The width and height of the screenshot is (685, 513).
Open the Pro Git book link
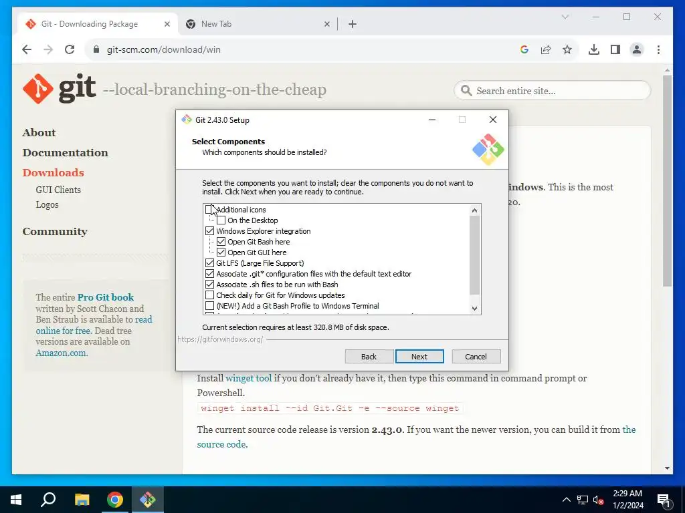(x=106, y=297)
